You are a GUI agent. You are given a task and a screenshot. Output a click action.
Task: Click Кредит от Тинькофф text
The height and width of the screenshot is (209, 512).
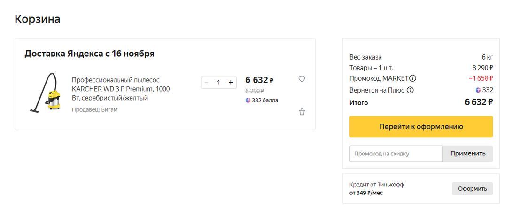coord(377,185)
